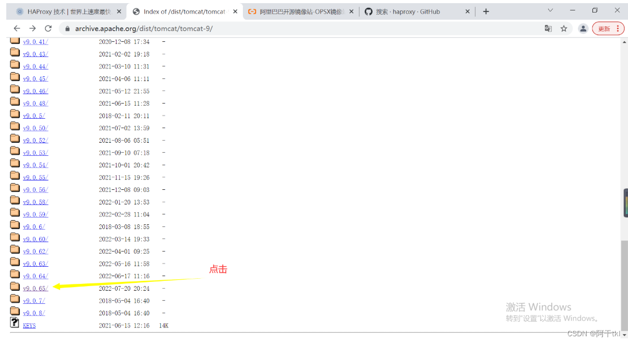Open the v9.0.58/ directory link

(36, 202)
